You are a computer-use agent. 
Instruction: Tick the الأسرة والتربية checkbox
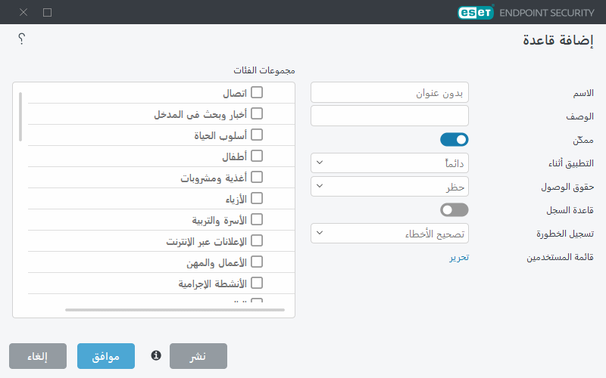coord(257,219)
